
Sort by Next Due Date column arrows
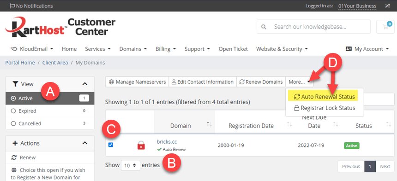[336, 124]
